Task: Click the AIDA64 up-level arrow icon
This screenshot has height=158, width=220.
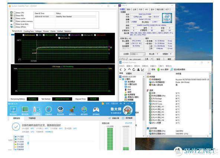Action: coord(129,70)
